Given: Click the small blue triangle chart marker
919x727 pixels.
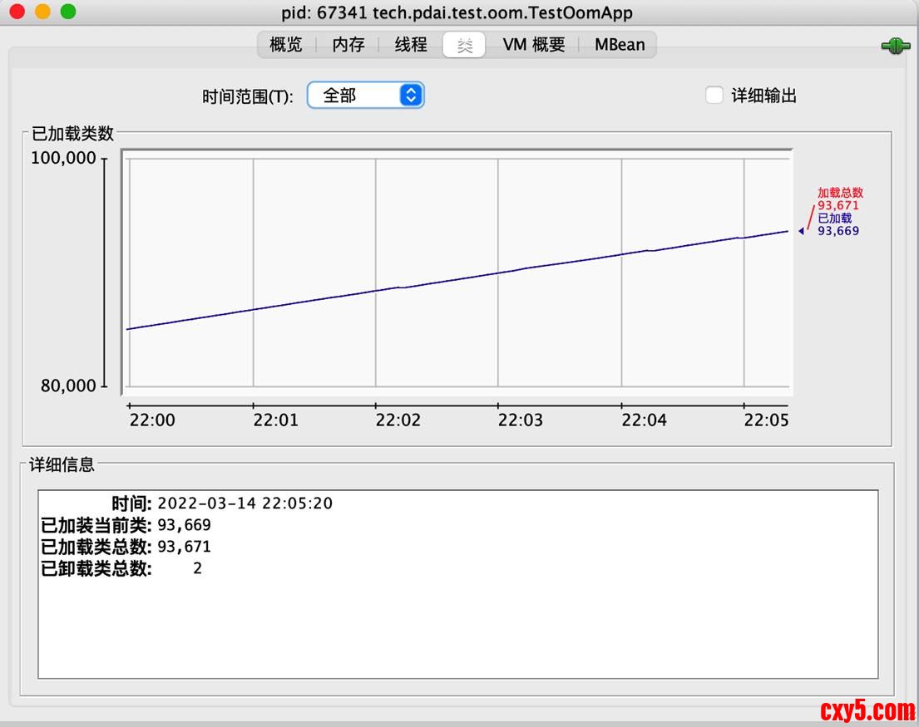Looking at the screenshot, I should click(801, 231).
